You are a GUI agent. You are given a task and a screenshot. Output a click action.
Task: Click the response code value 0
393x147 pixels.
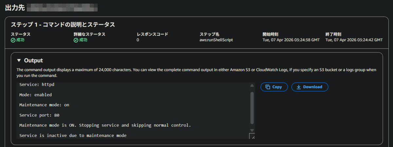[138, 40]
